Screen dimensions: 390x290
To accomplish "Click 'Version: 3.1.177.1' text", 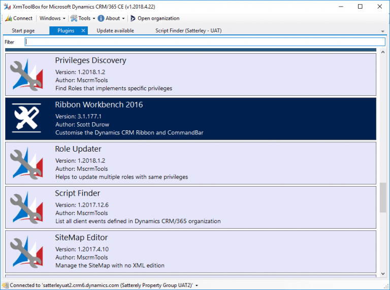I will pyautogui.click(x=78, y=117).
